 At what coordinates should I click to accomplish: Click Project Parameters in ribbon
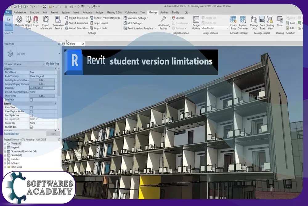point(77,18)
